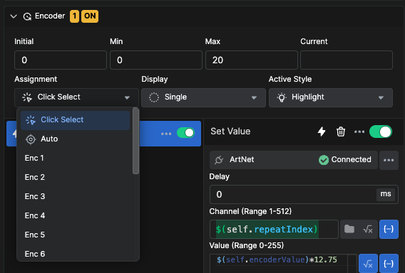Select Enc 6 from the list
The height and width of the screenshot is (273, 405).
tap(75, 254)
